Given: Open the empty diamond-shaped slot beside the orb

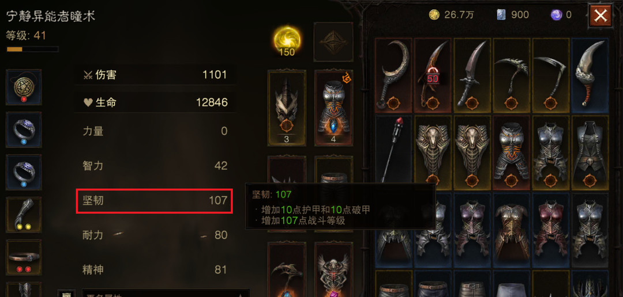Looking at the screenshot, I should 333,41.
